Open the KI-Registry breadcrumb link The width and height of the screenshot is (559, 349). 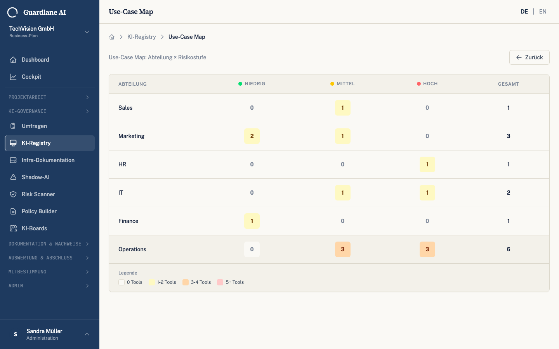142,37
